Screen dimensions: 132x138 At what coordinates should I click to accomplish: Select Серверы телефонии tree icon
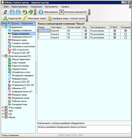click(x=10, y=30)
